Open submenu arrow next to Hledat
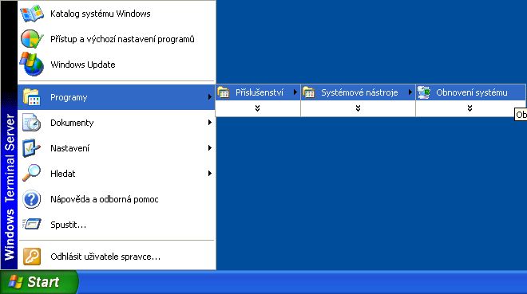The height and width of the screenshot is (294, 527). point(210,174)
